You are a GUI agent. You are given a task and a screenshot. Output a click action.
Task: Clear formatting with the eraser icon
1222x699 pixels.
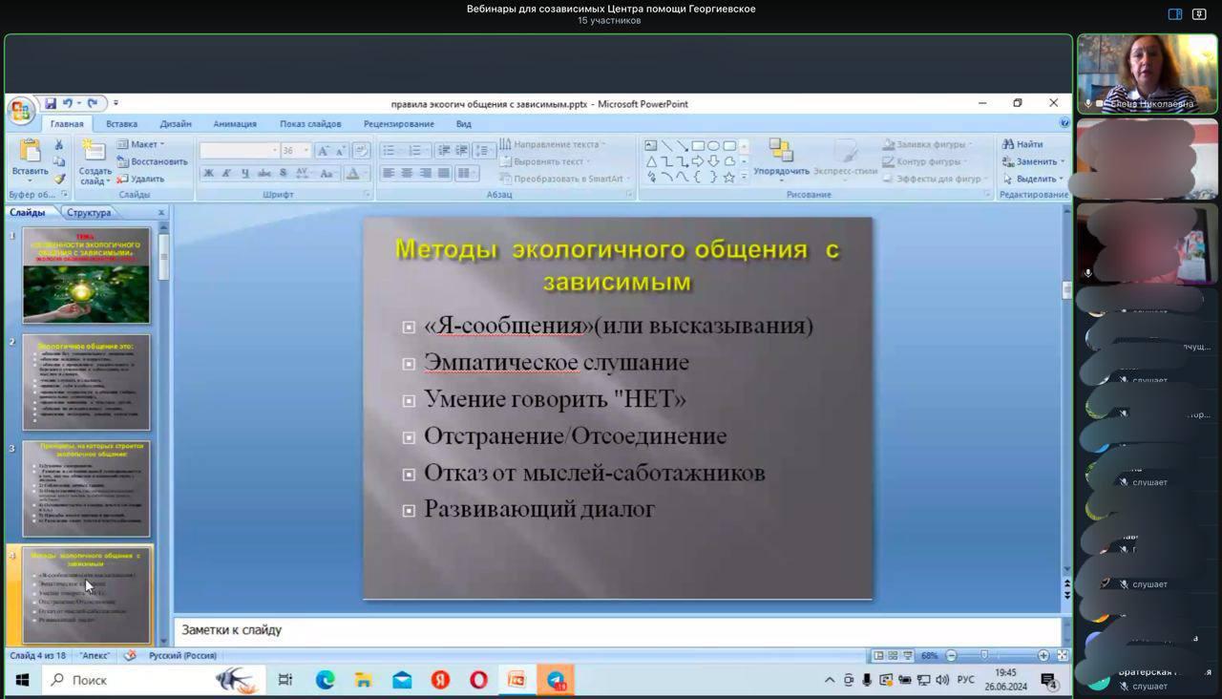[361, 151]
